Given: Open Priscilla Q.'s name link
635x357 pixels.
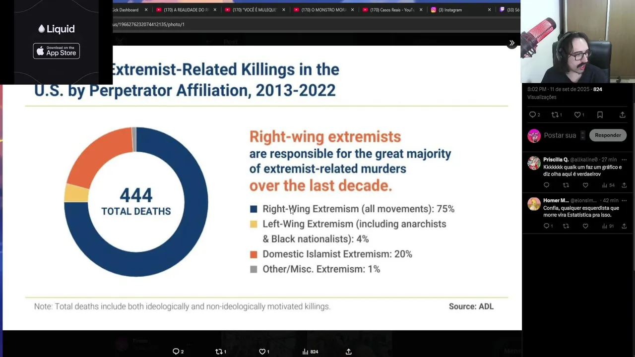Looking at the screenshot, I should tap(556, 160).
